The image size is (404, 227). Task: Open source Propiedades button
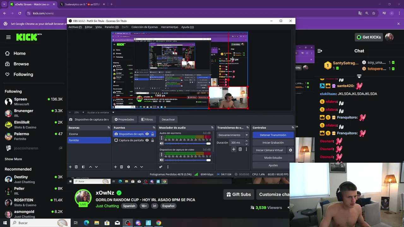[124, 119]
